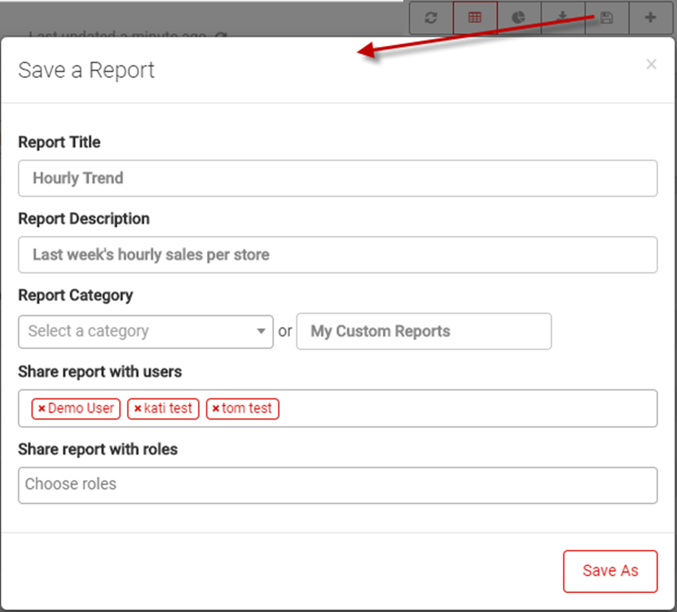Remove Demo User from shared users

[42, 409]
